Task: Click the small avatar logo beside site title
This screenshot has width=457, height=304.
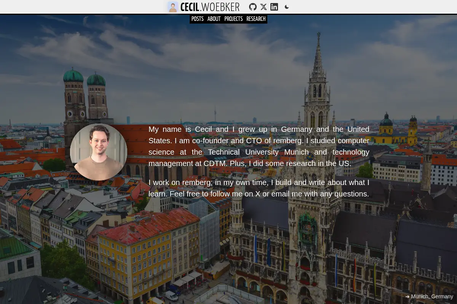Action: [x=173, y=7]
